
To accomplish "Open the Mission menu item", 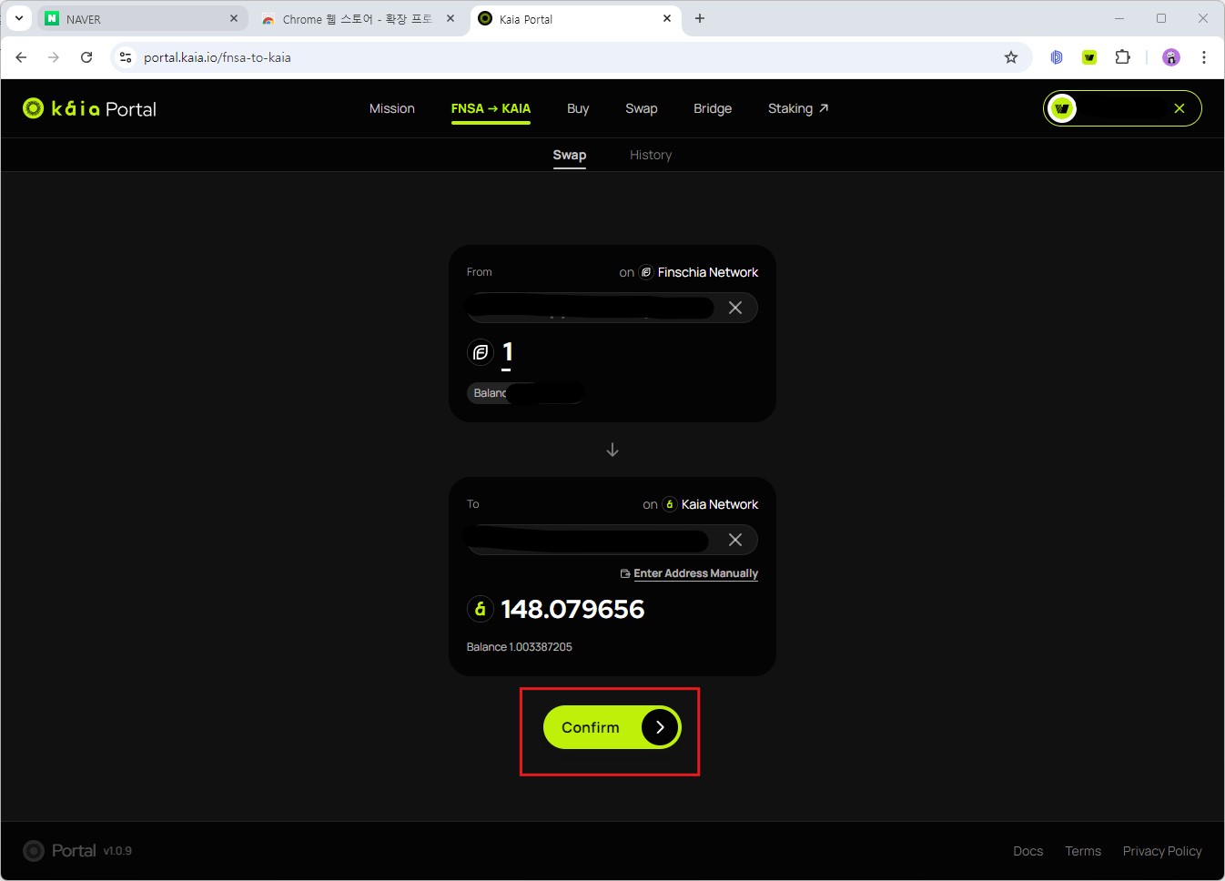I will pos(392,108).
